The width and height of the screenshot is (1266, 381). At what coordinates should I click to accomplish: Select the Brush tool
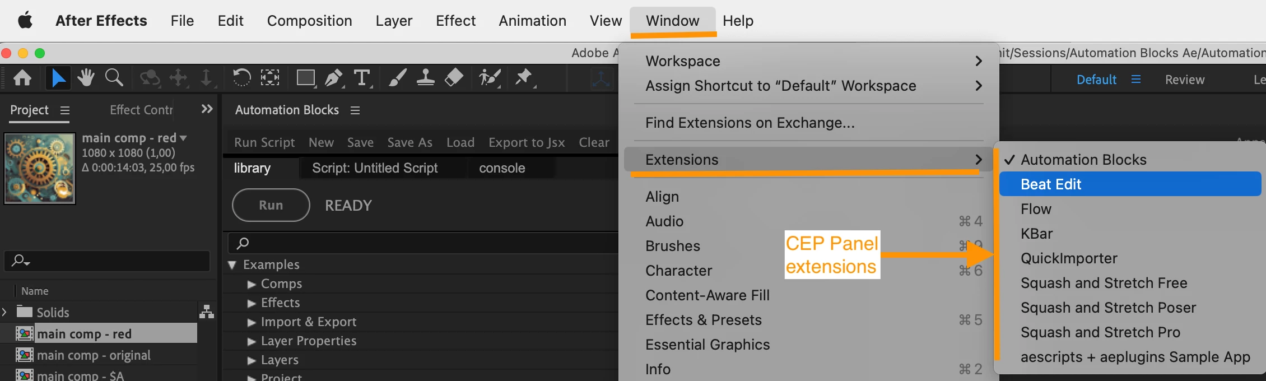(398, 78)
